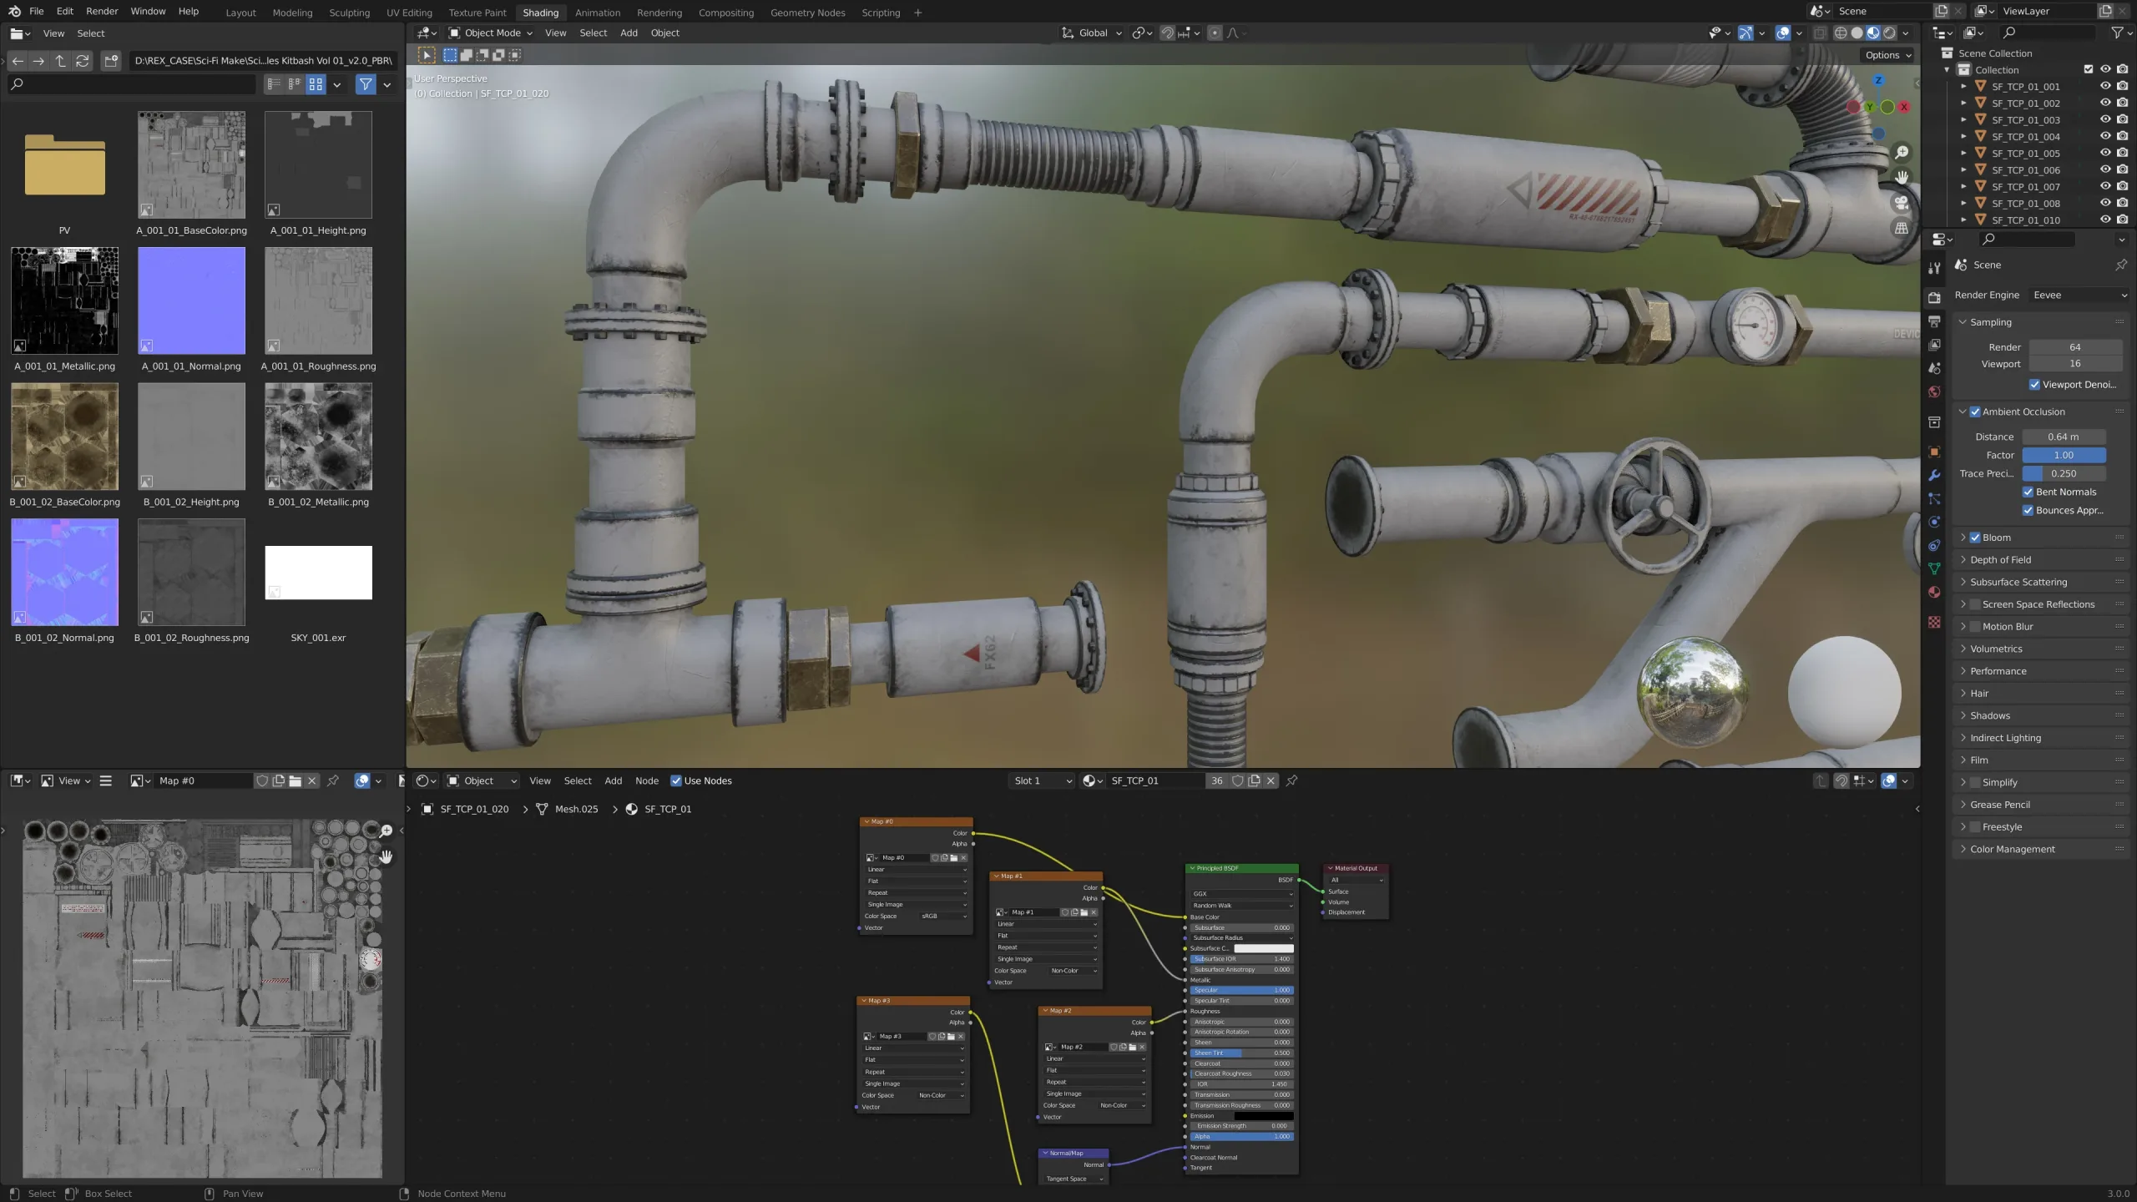Toggle X-Ray mode in the viewport header
2137x1202 pixels.
[x=1820, y=33]
